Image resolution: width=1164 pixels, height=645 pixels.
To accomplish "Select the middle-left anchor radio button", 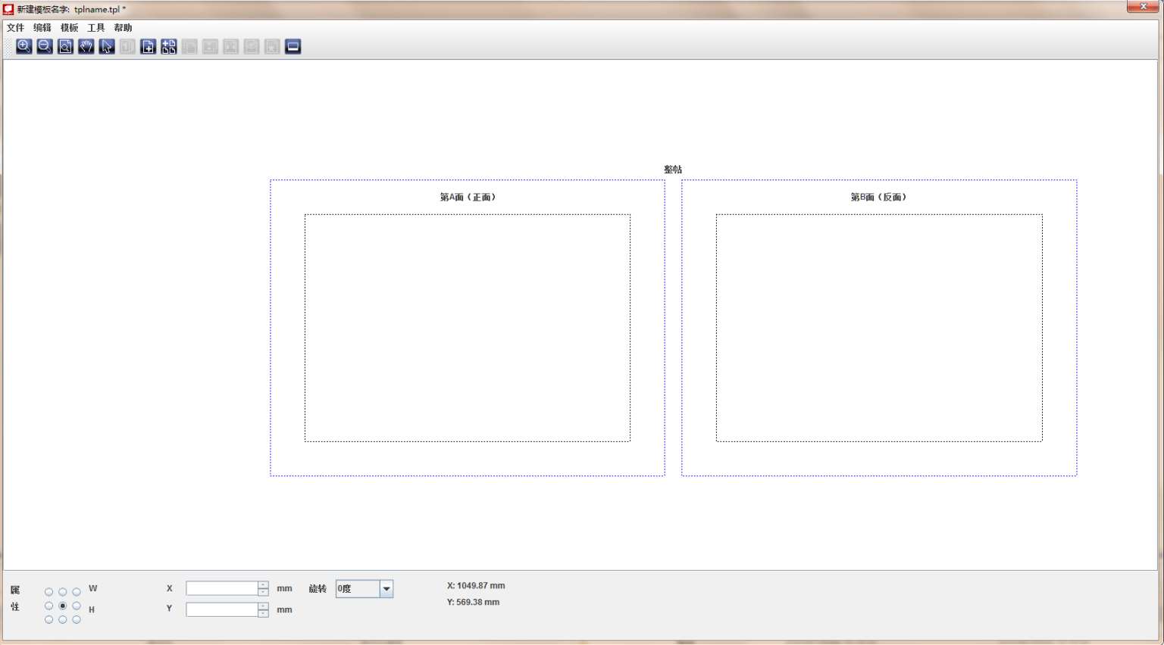I will pos(49,606).
